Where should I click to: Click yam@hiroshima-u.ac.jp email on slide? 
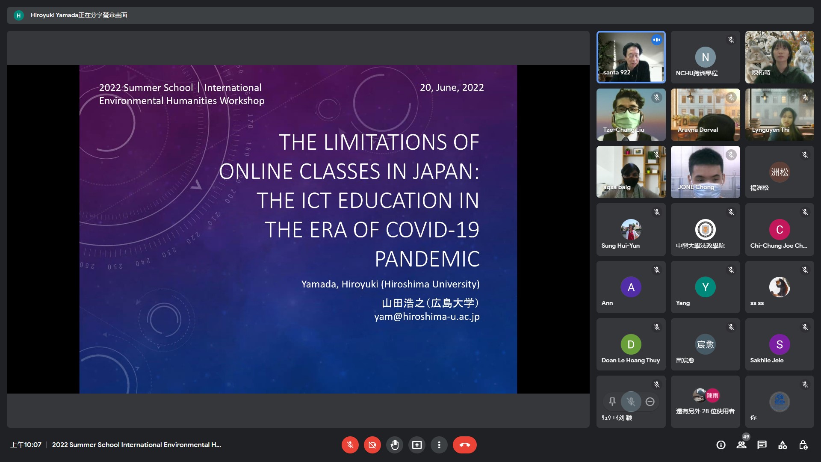coord(427,317)
